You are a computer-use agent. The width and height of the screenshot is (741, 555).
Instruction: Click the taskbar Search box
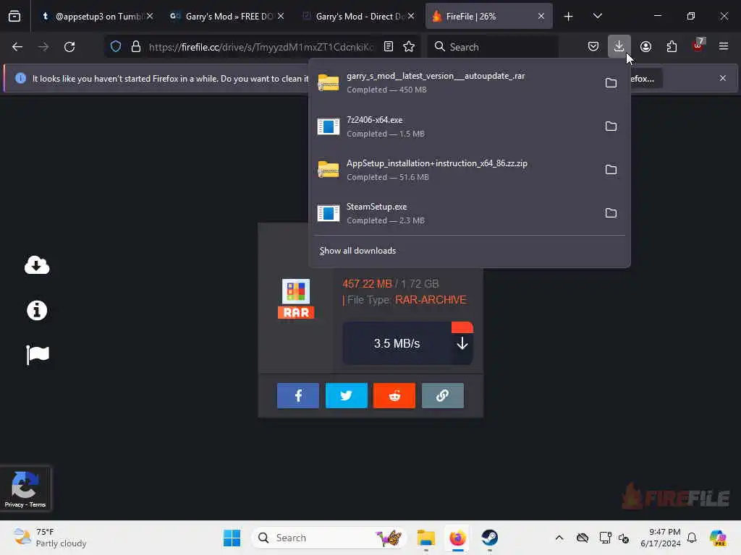tap(329, 538)
